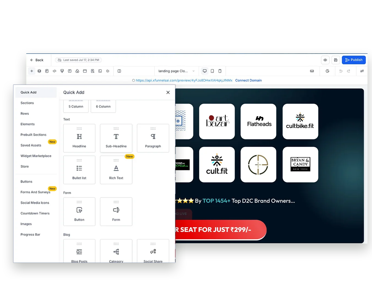Image resolution: width=372 pixels, height=297 pixels.
Task: Click the boxed T typography icon
Action: (70, 71)
